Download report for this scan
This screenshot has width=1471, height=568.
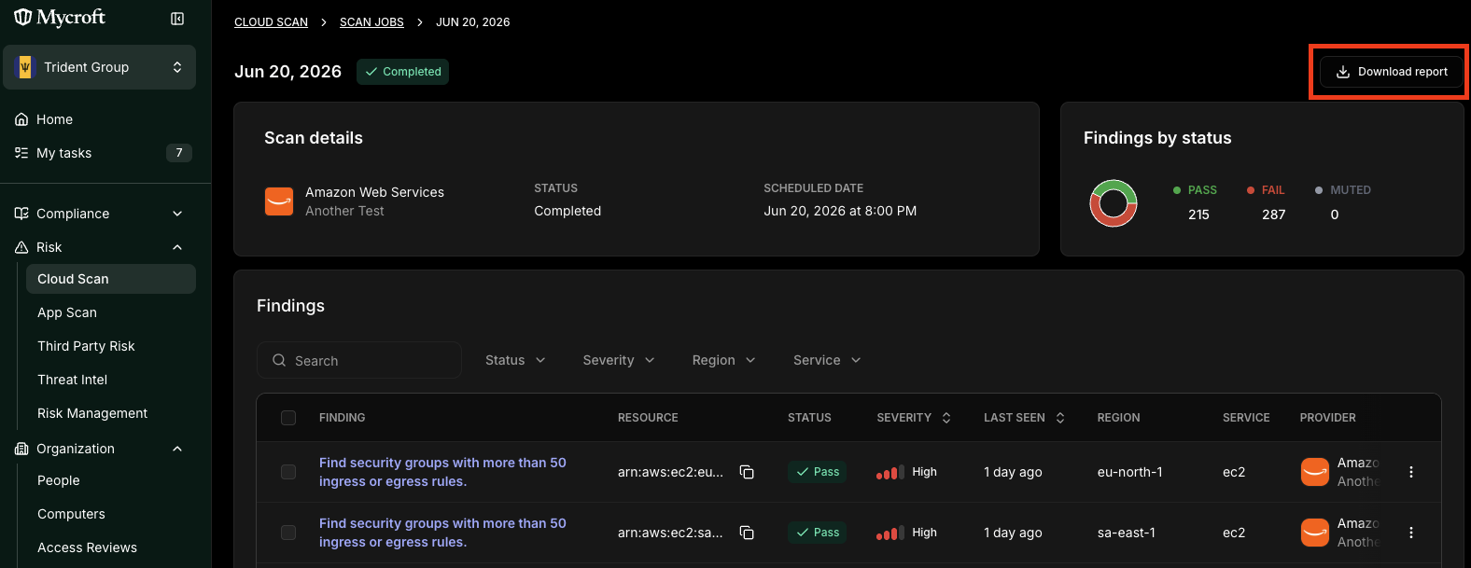(1392, 72)
